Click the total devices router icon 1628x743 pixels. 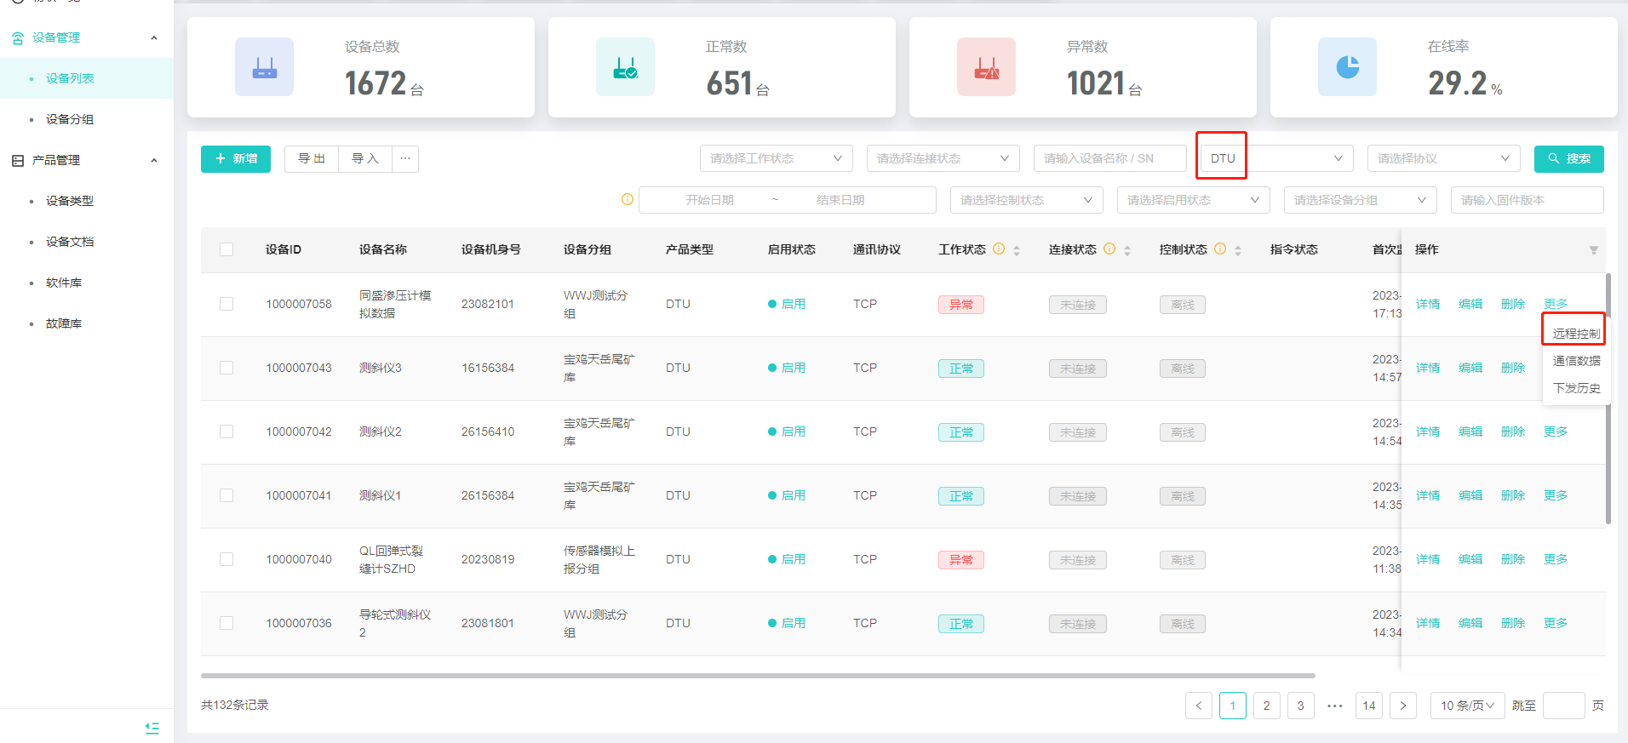coord(264,67)
